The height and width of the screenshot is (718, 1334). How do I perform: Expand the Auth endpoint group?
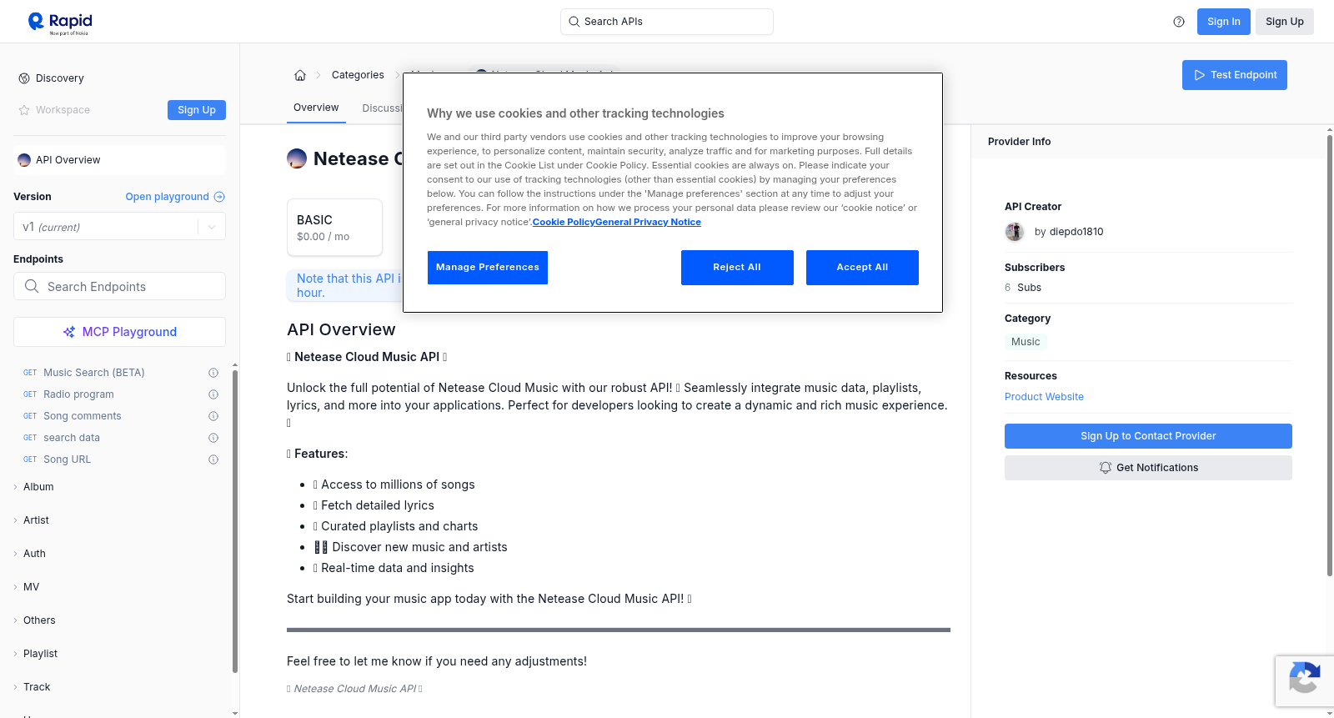point(34,554)
